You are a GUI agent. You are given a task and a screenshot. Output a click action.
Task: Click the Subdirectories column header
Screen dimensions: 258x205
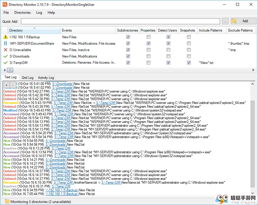[x=127, y=30]
